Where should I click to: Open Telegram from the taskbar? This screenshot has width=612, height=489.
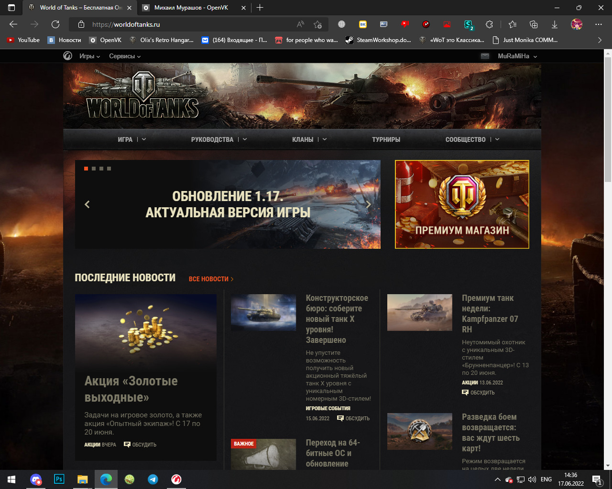click(153, 479)
